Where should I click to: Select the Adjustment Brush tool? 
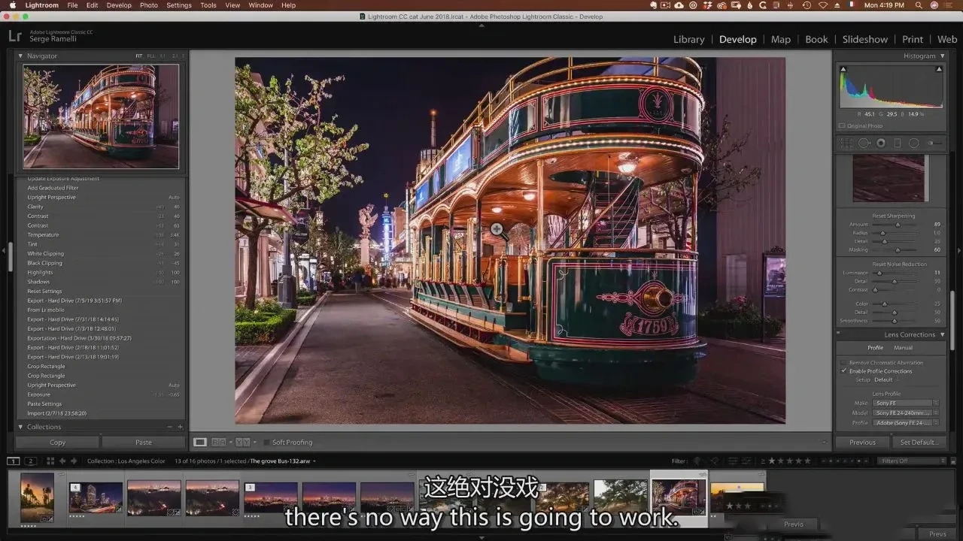click(935, 143)
